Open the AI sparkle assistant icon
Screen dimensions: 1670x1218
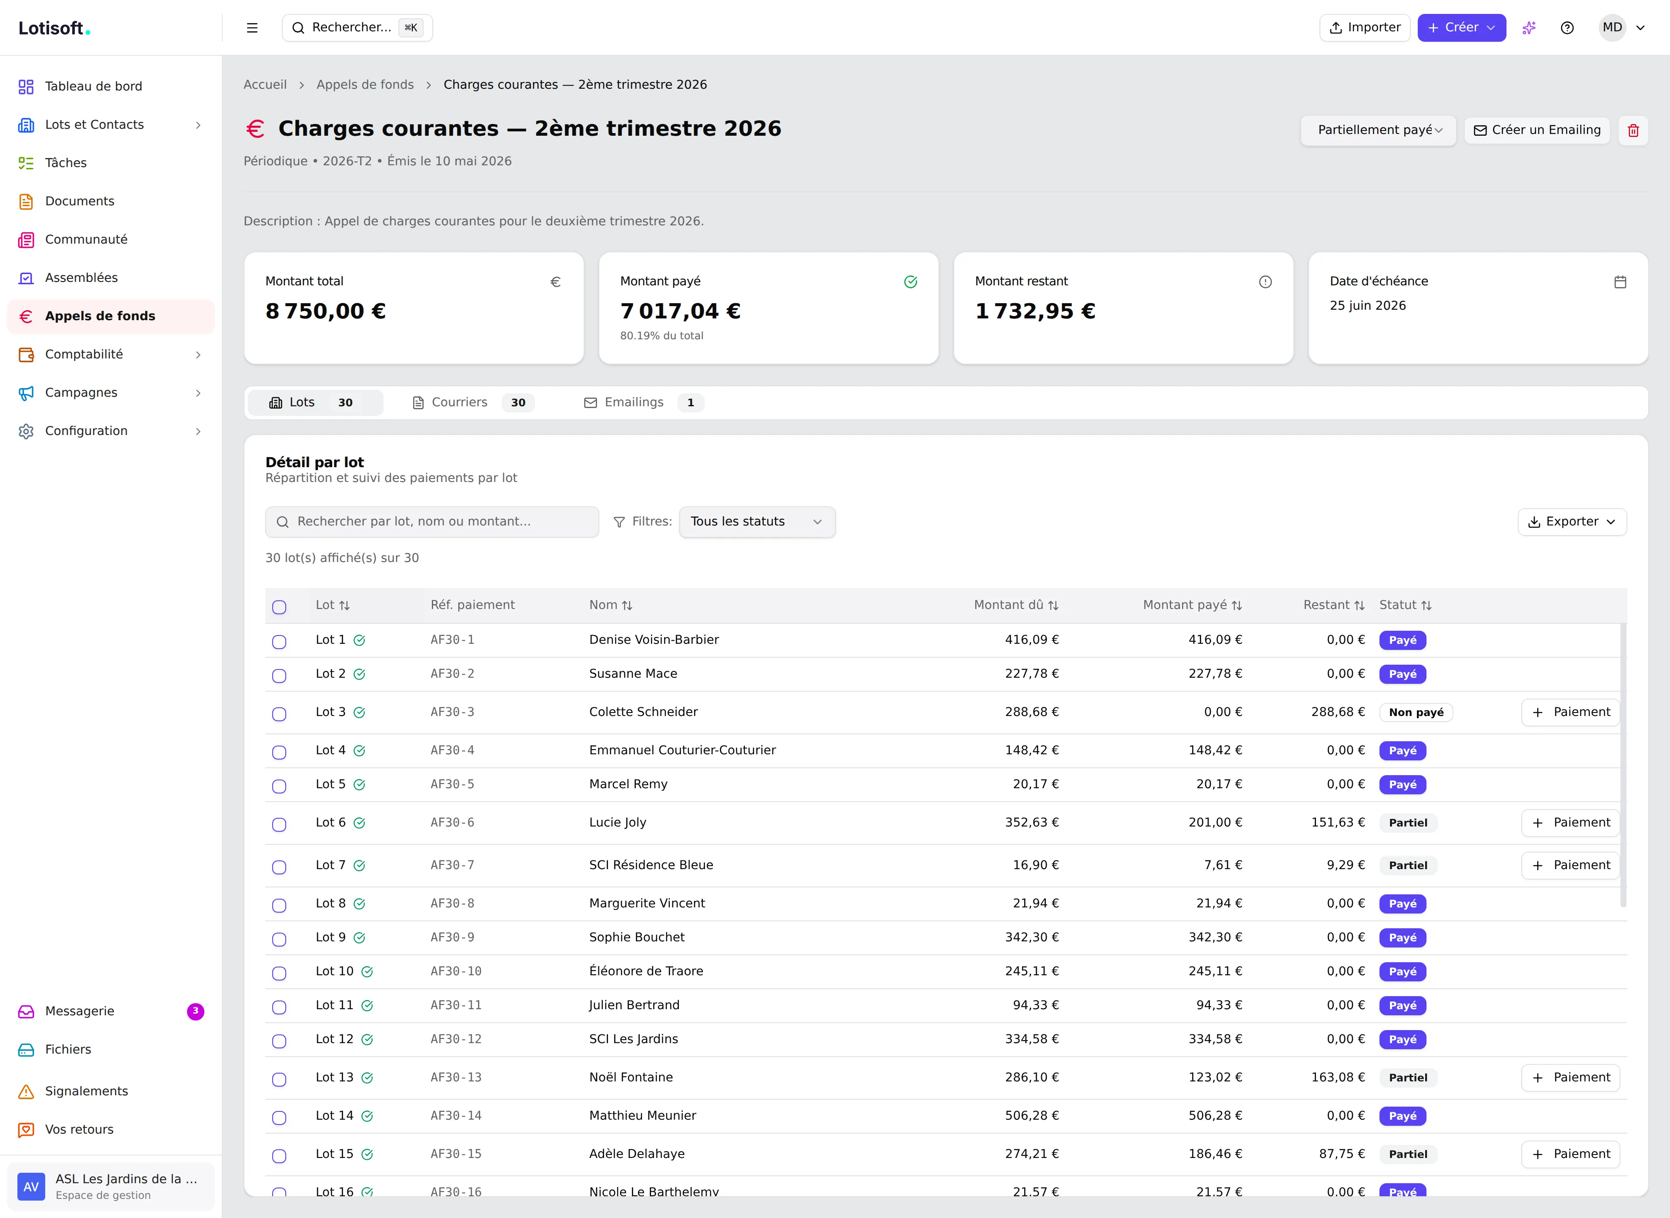pyautogui.click(x=1529, y=28)
